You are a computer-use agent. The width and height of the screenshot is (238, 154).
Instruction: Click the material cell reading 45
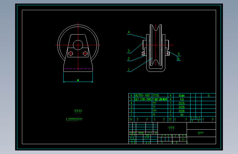coord(182,115)
